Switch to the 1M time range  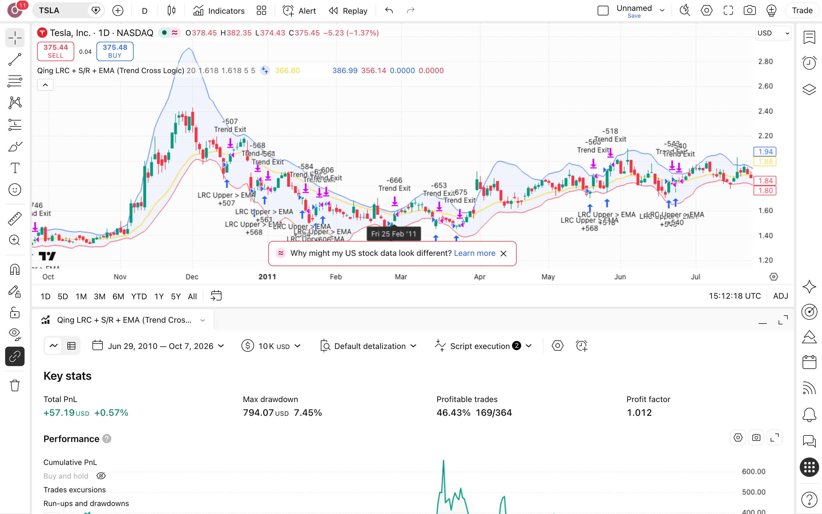[81, 296]
